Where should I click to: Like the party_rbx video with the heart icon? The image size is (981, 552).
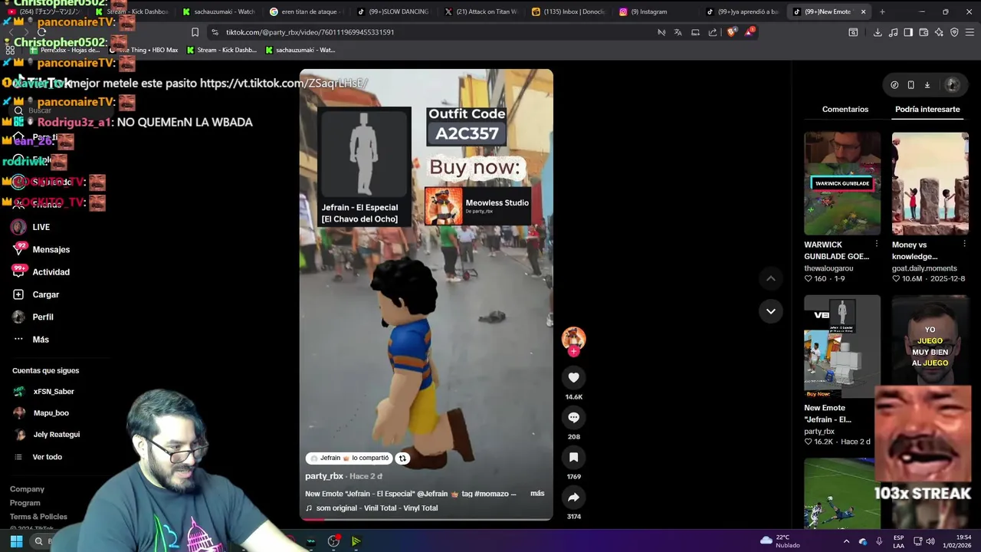[573, 377]
